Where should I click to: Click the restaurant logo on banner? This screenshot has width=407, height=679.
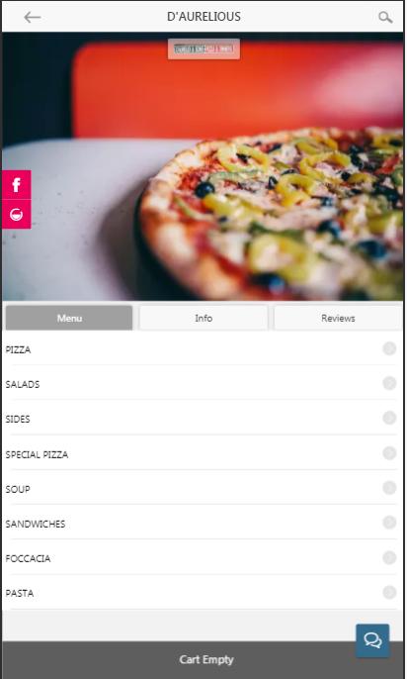[x=203, y=48]
